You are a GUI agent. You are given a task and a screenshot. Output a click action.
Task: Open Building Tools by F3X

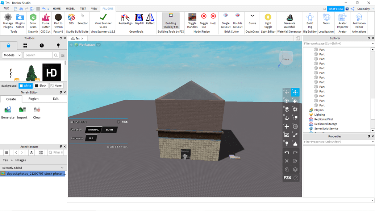tap(171, 21)
